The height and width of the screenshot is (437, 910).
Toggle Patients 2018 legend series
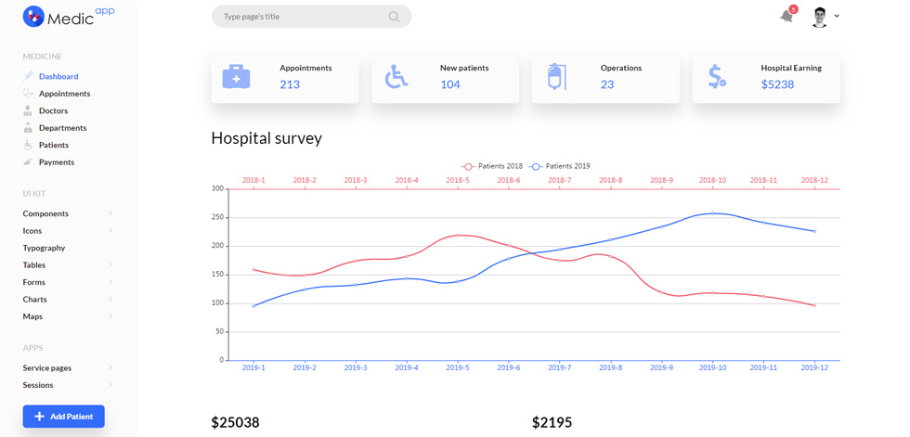click(x=492, y=166)
